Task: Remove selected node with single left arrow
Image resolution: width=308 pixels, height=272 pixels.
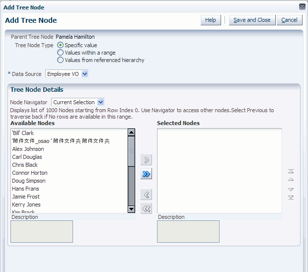Action: pyautogui.click(x=147, y=195)
